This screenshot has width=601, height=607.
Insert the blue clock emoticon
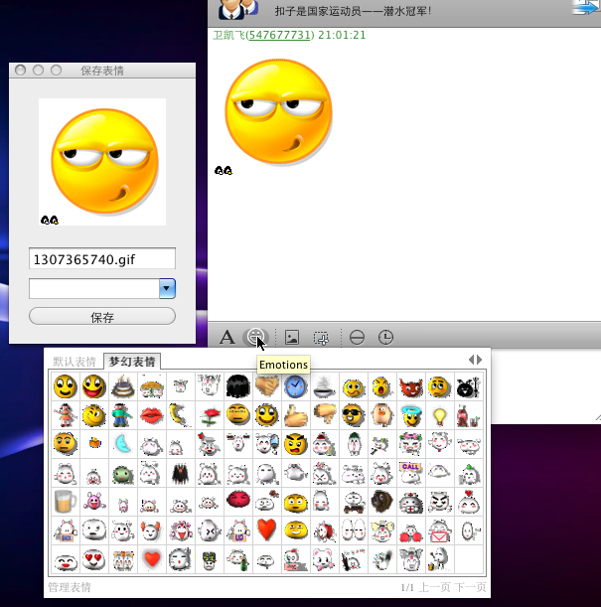(295, 386)
